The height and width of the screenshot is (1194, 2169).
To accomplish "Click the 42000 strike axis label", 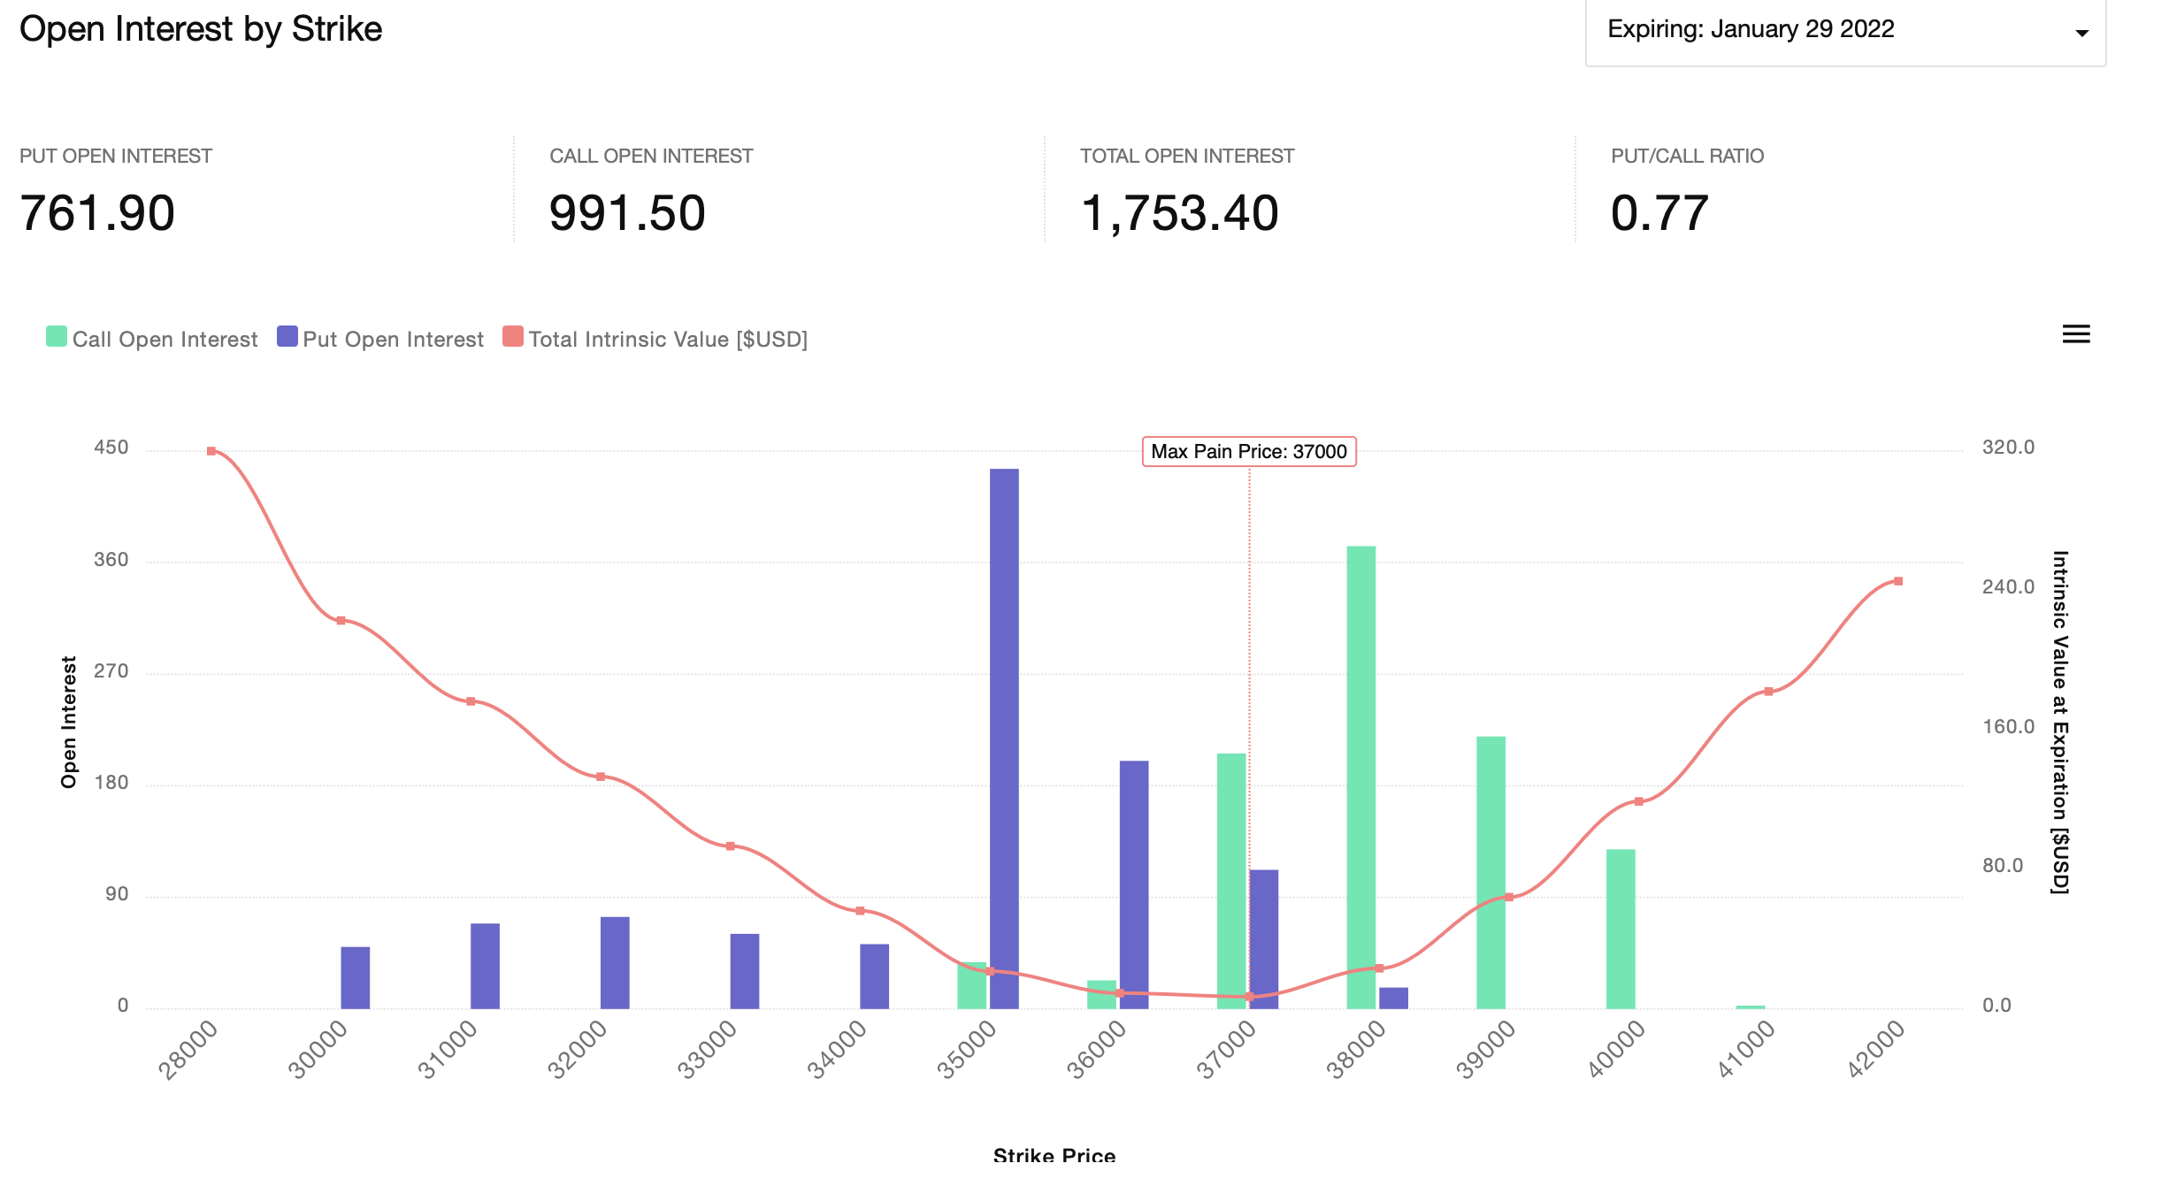I will click(x=1875, y=1050).
